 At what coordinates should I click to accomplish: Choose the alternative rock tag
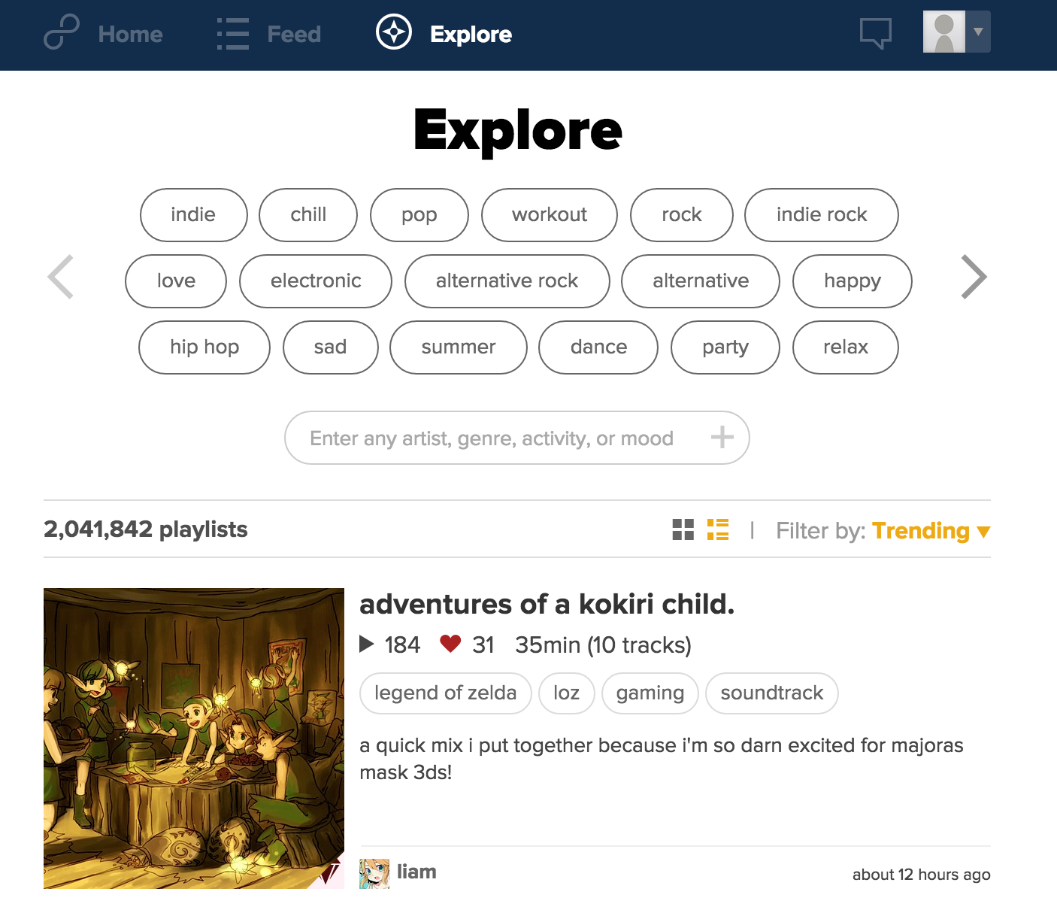pyautogui.click(x=507, y=281)
